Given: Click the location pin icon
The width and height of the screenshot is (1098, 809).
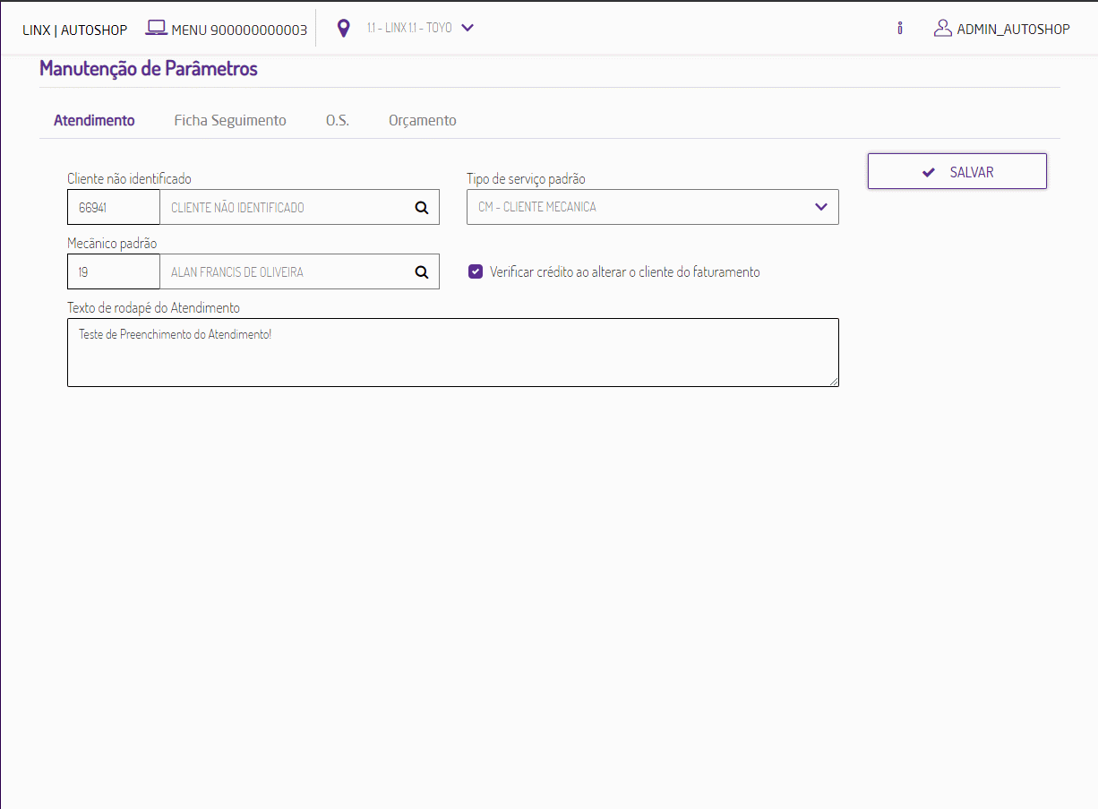Looking at the screenshot, I should coord(343,29).
